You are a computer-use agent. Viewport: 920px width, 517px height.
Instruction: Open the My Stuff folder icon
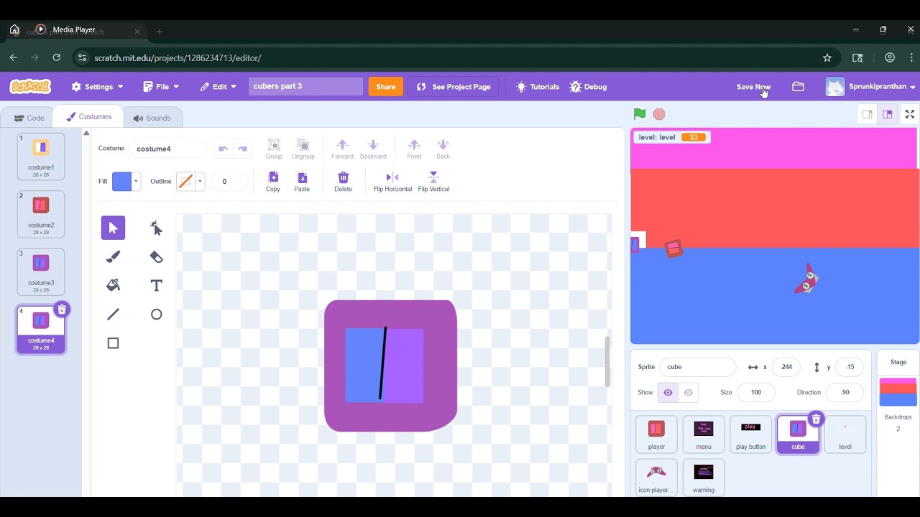tap(798, 86)
